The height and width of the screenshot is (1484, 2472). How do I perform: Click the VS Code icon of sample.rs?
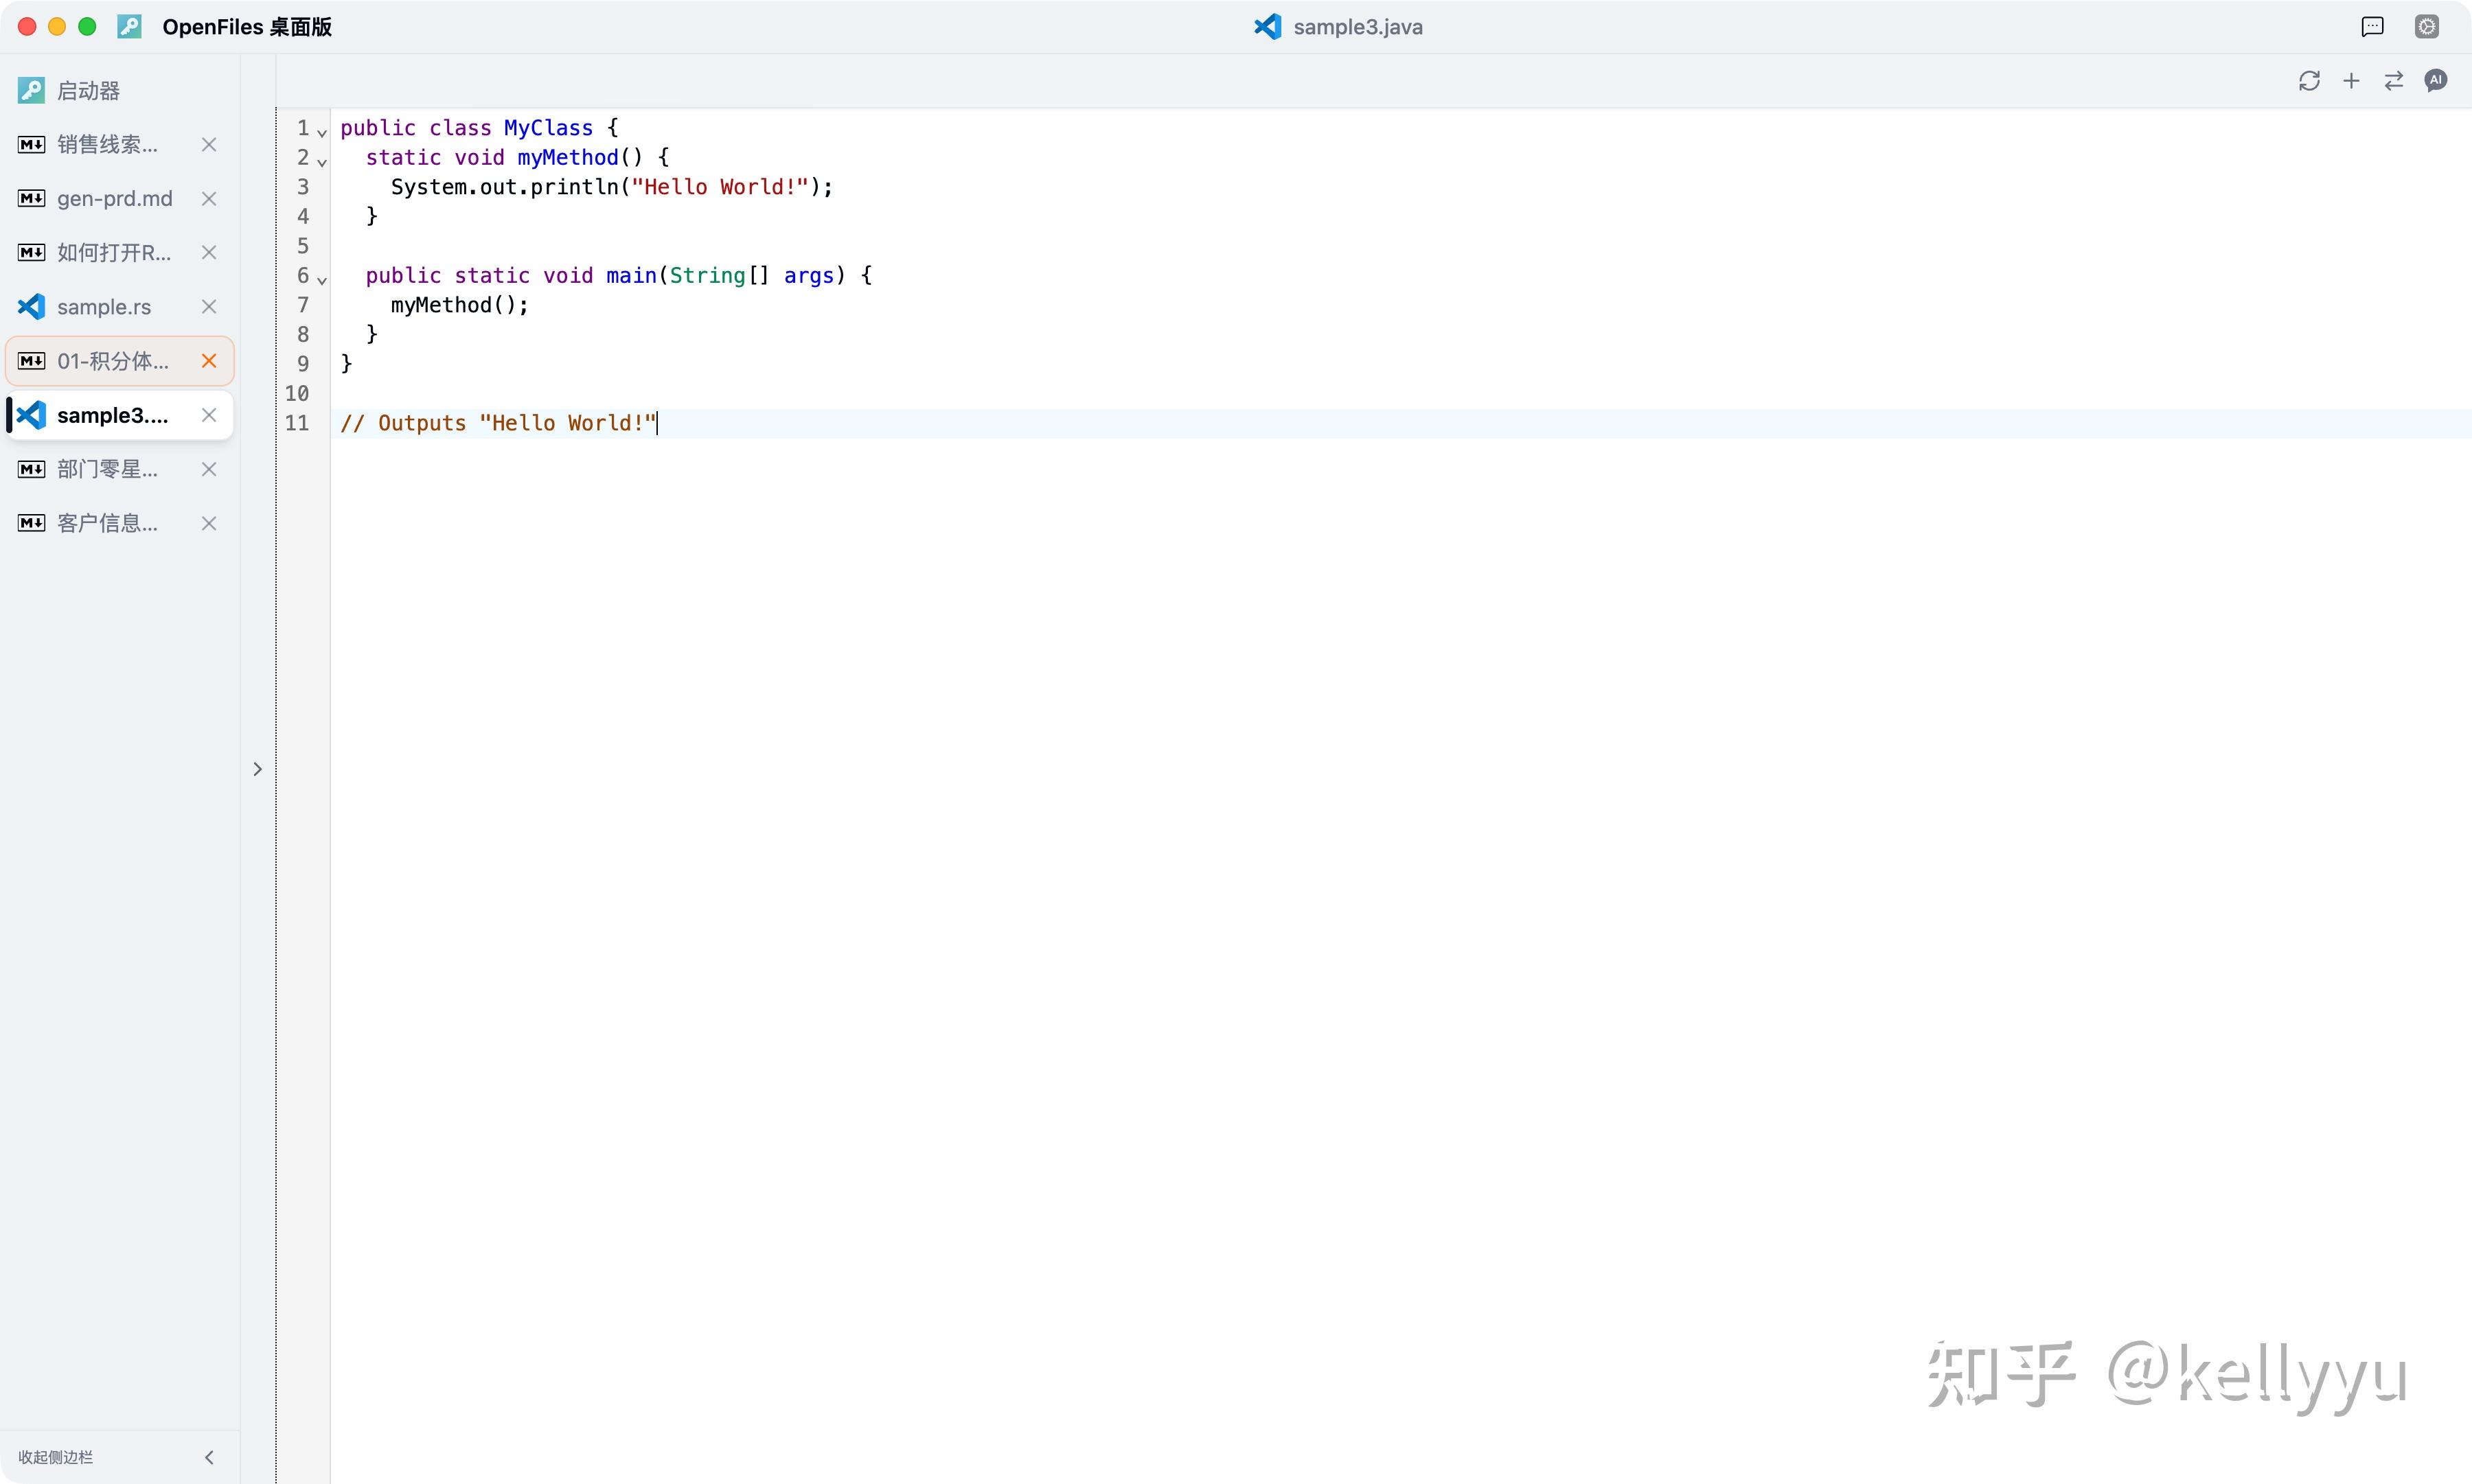tap(31, 307)
